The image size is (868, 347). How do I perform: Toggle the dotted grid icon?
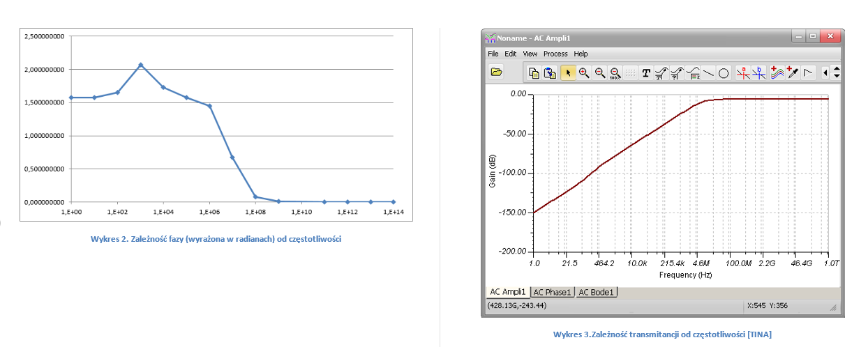pos(630,72)
